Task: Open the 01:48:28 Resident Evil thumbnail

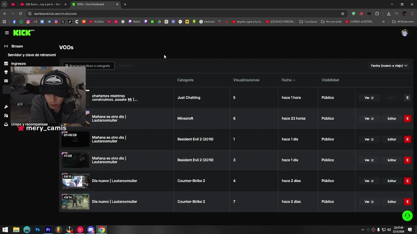Action: (x=75, y=139)
